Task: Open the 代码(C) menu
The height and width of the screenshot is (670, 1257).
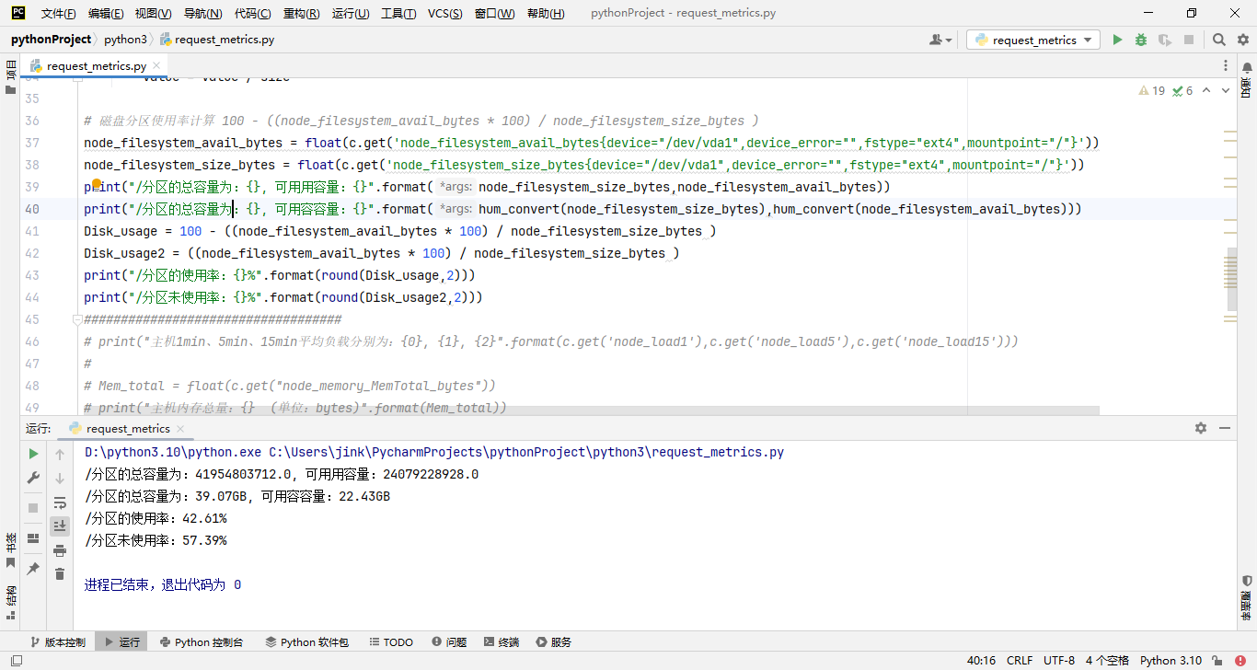Action: point(252,14)
